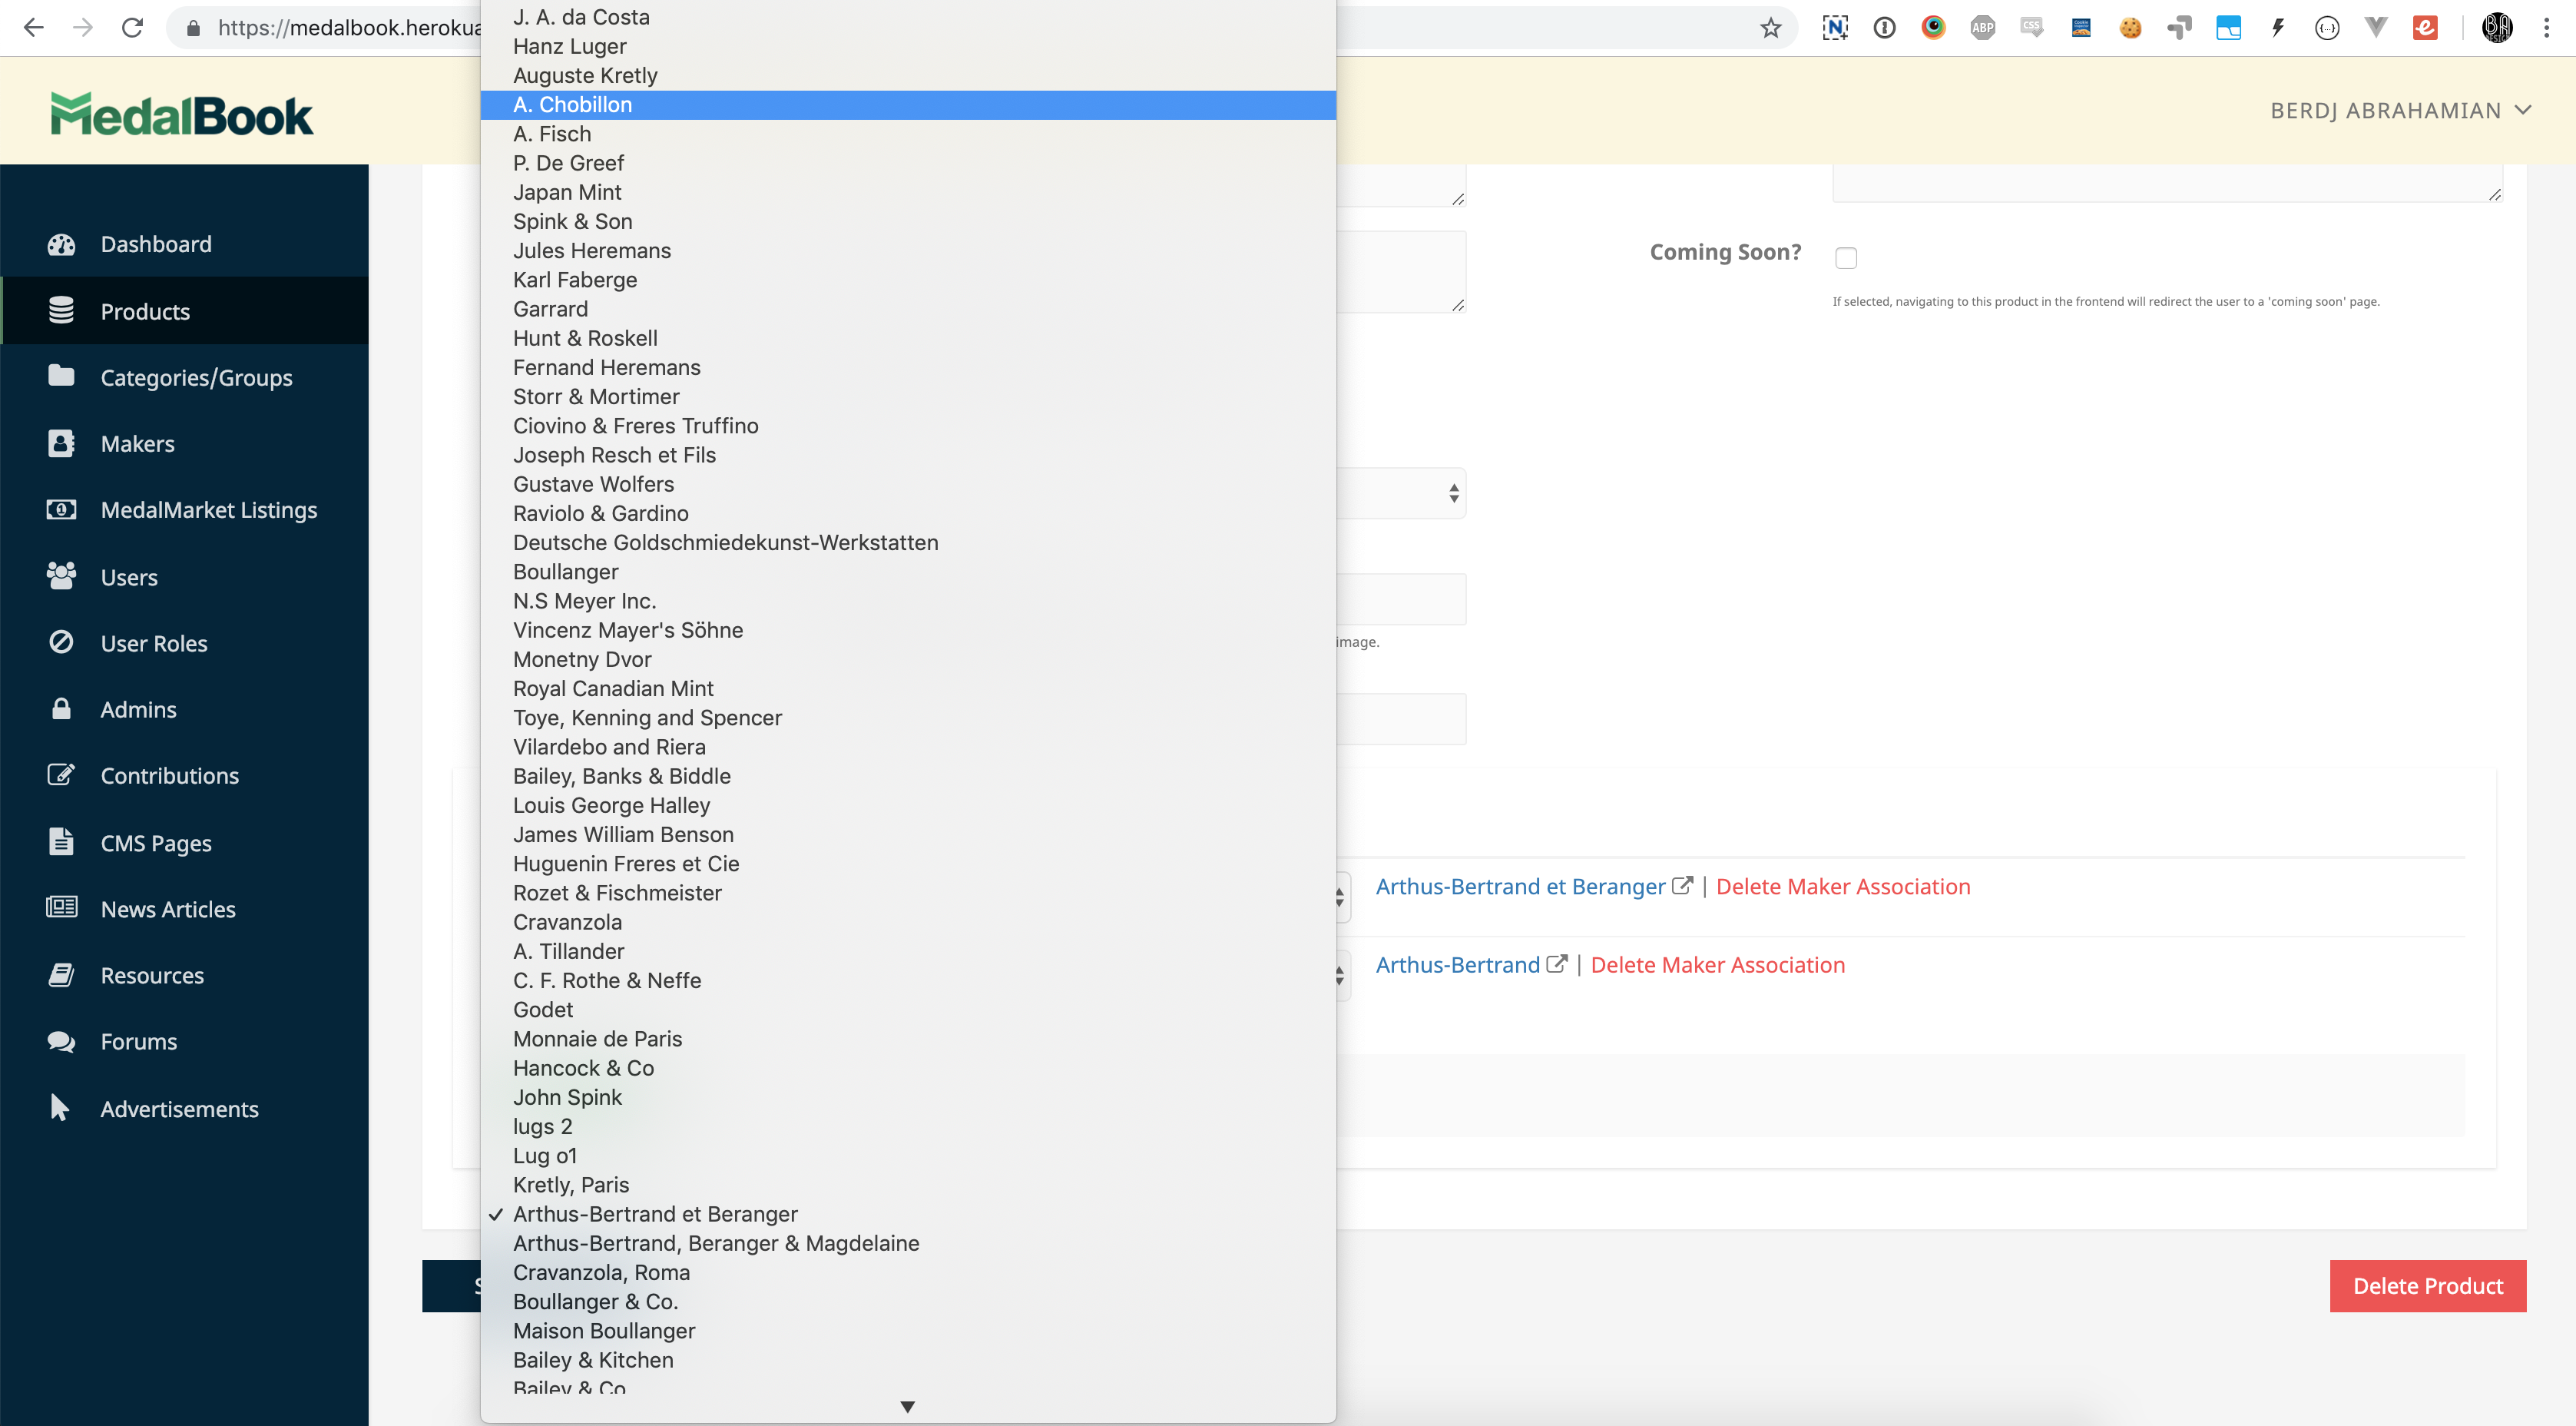The width and height of the screenshot is (2576, 1426).
Task: Select Garrard option
Action: tap(908, 308)
